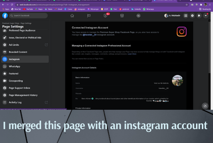This screenshot has height=143, width=213.
Task: Click the Facebook logo
Action: [x=5, y=15]
